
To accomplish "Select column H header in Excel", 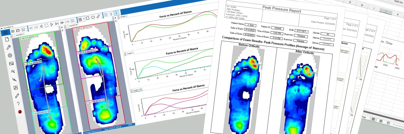I will (362, 5).
